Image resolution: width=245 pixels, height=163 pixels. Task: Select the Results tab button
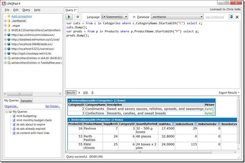pos(71,92)
